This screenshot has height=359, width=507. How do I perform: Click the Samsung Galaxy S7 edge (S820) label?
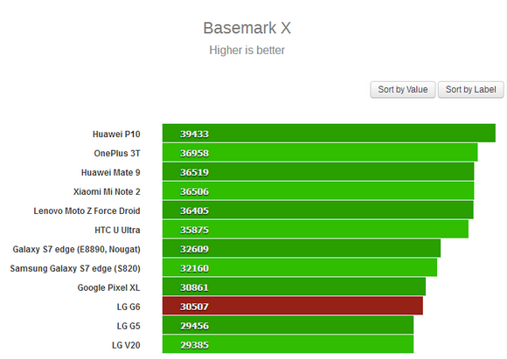[x=75, y=268]
